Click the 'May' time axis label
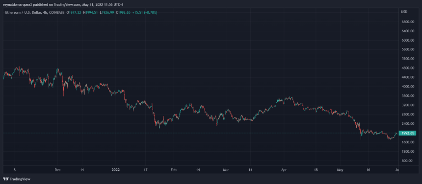Image resolution: width=422 pixels, height=184 pixels. [341, 170]
